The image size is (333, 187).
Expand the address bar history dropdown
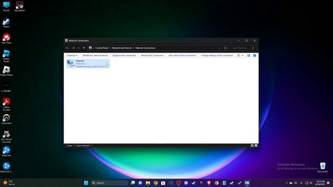coord(219,48)
